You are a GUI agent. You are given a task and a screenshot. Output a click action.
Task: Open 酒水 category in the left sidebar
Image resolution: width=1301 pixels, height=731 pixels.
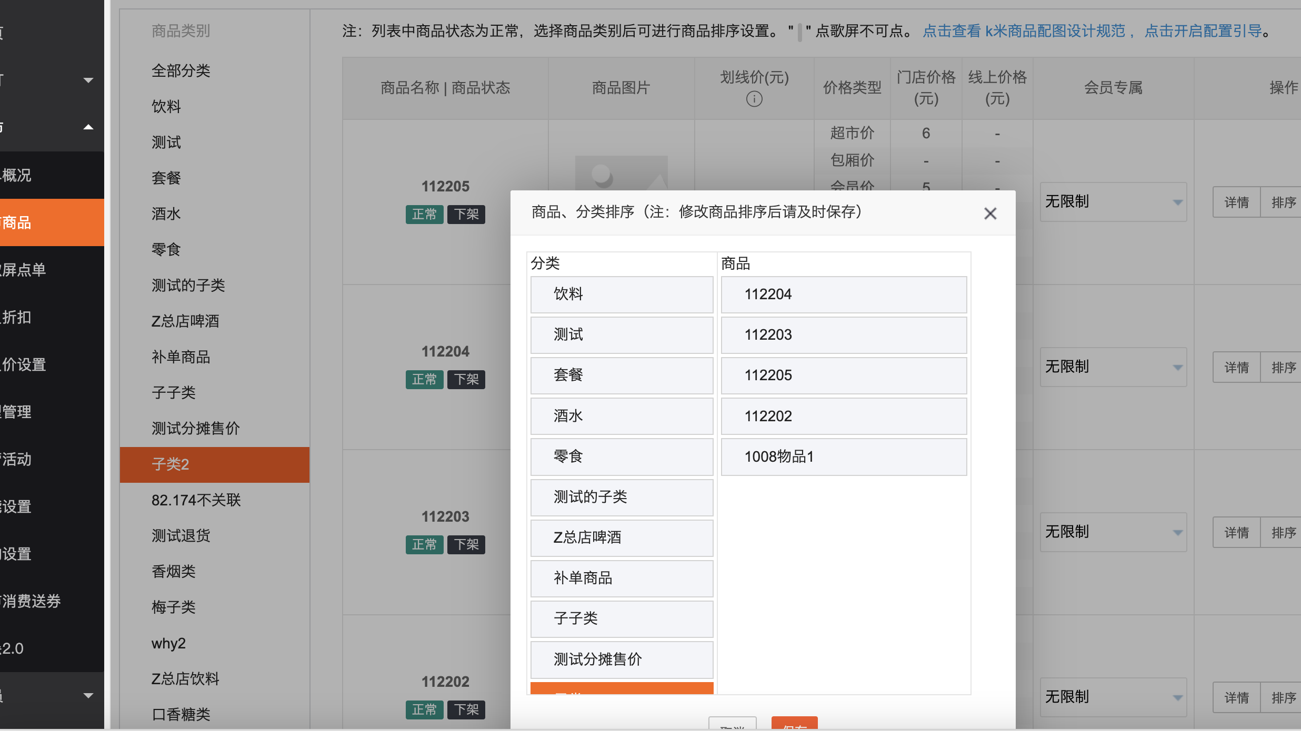[x=214, y=214]
